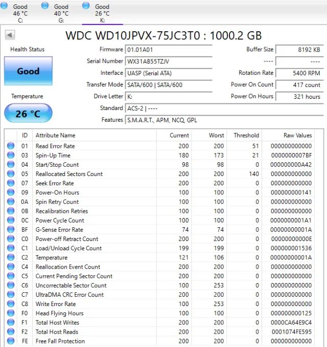Click the Raw Values column header
This screenshot has height=347, width=327.
tap(288, 135)
